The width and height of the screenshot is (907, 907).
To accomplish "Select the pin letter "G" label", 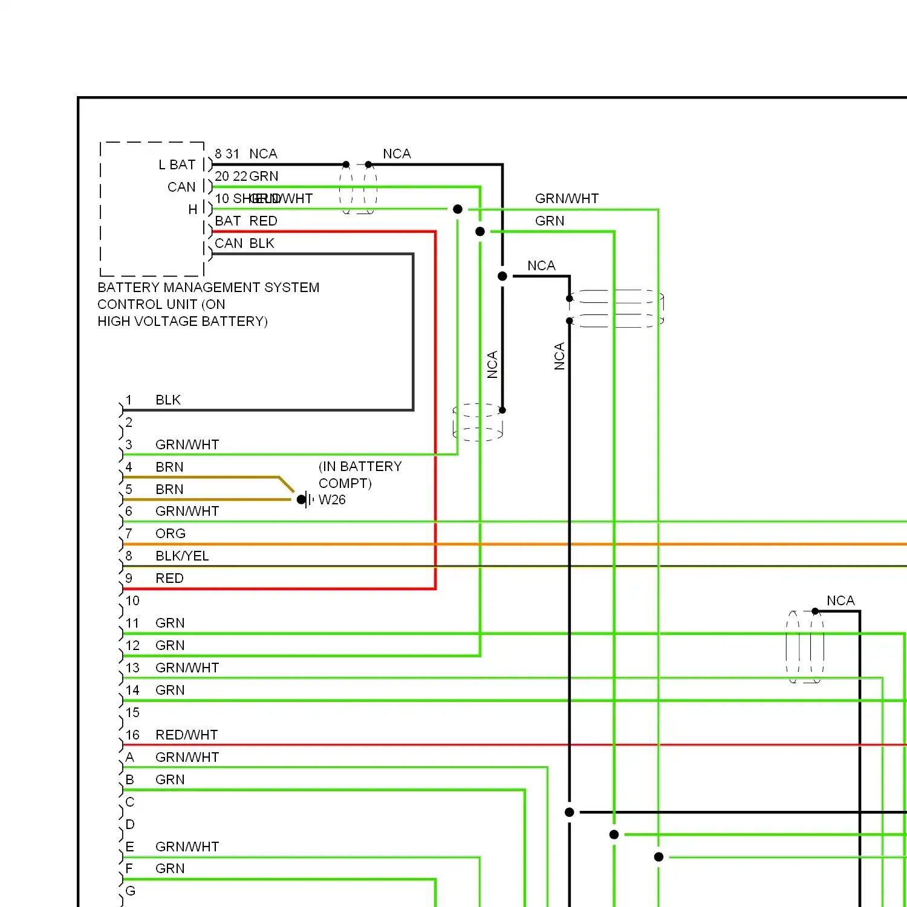I will tap(131, 891).
